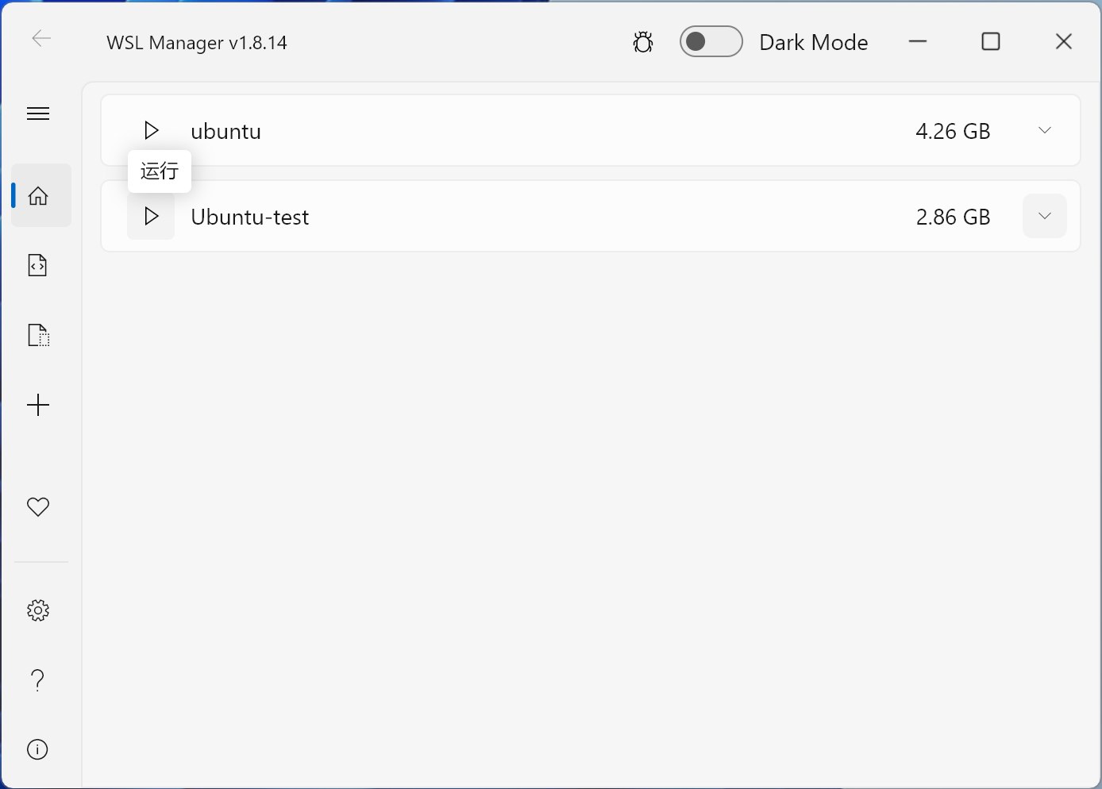Click the plus icon to add a distribution
This screenshot has height=789, width=1102.
[38, 405]
